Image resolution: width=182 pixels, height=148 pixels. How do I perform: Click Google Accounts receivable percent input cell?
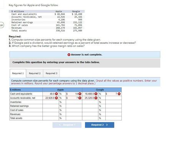coord(113,98)
